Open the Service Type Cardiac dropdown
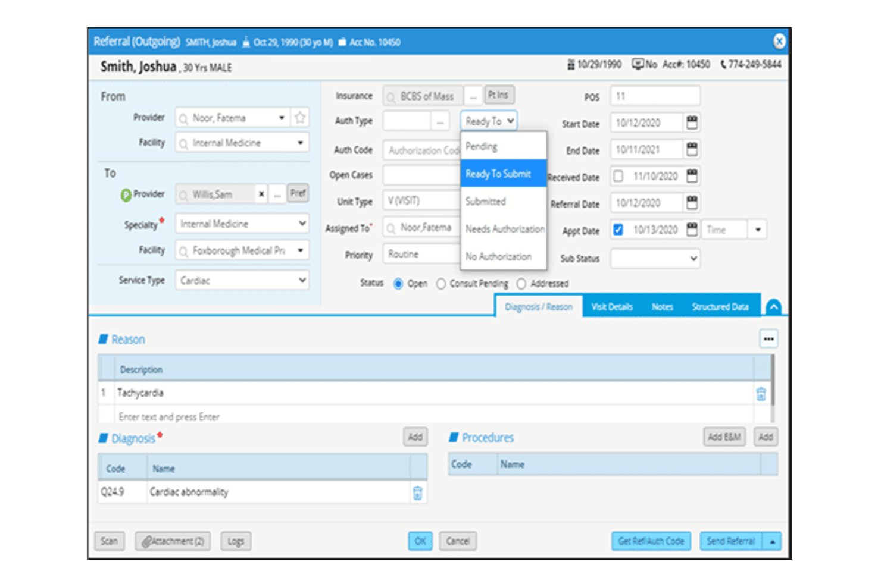This screenshot has width=881, height=587. (302, 280)
